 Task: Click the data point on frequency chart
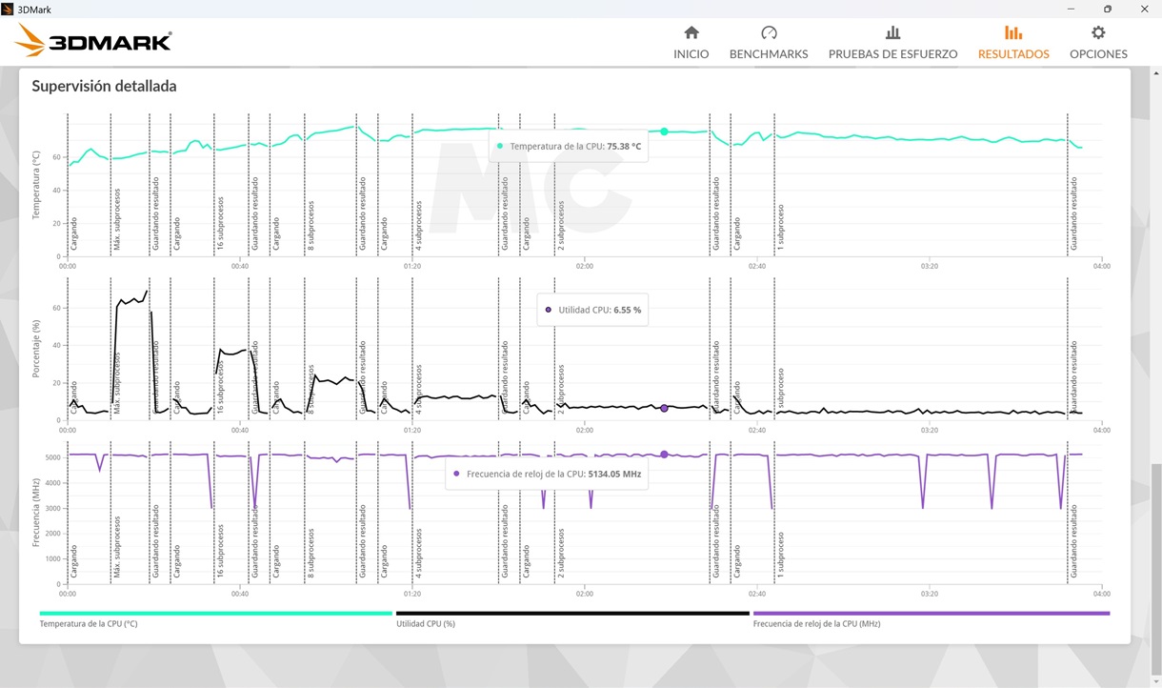[664, 455]
